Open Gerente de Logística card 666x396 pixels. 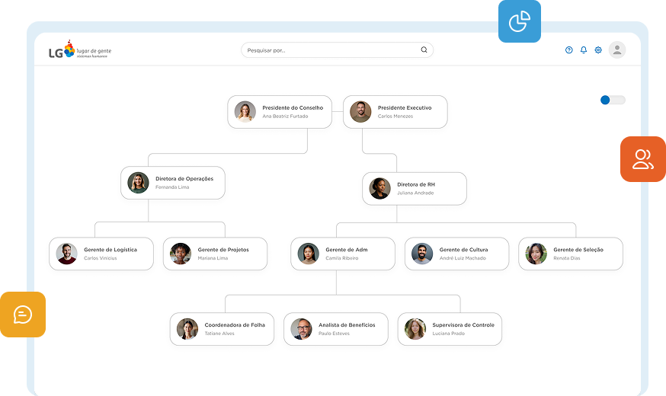tap(101, 254)
